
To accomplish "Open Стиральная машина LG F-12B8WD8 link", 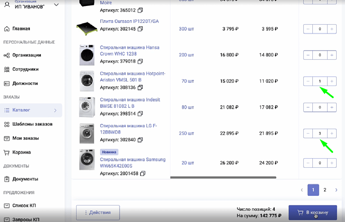I will pos(129,129).
